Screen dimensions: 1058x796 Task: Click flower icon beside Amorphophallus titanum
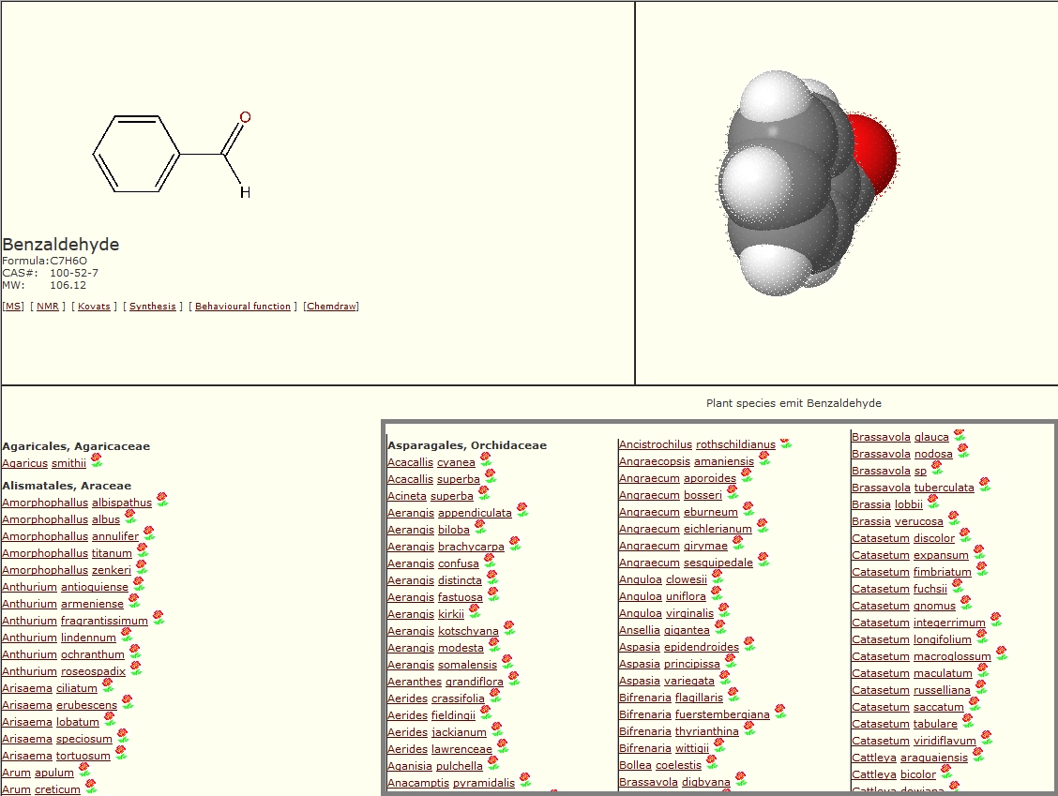[143, 549]
